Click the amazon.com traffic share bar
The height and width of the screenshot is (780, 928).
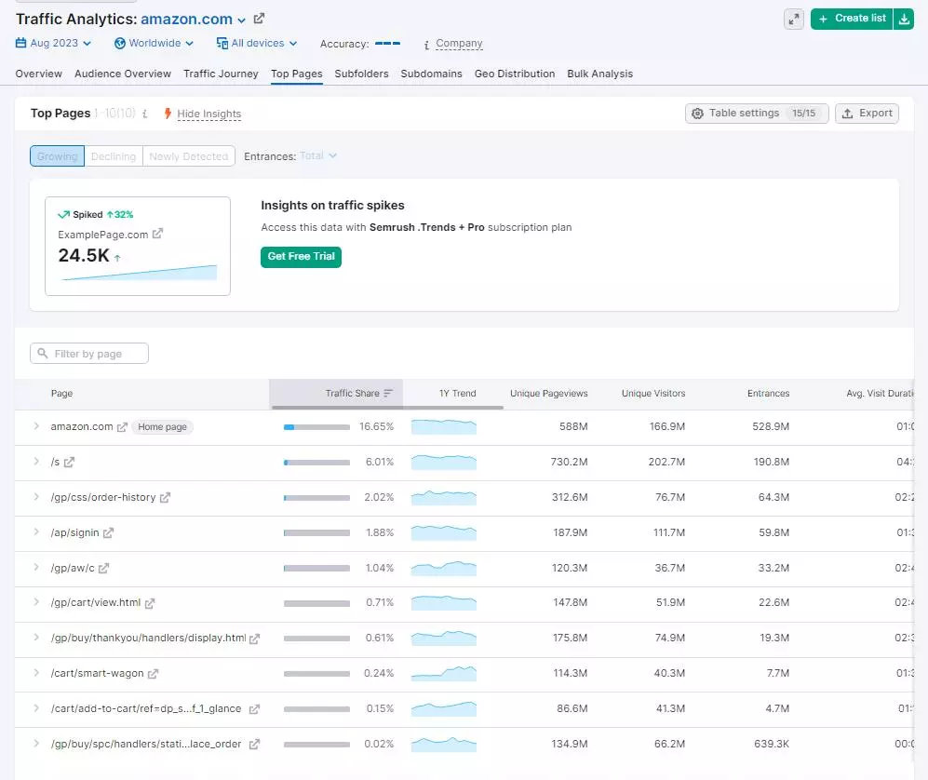(316, 426)
